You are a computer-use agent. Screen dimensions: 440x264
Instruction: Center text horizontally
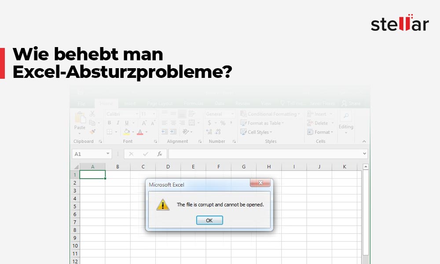click(x=173, y=123)
